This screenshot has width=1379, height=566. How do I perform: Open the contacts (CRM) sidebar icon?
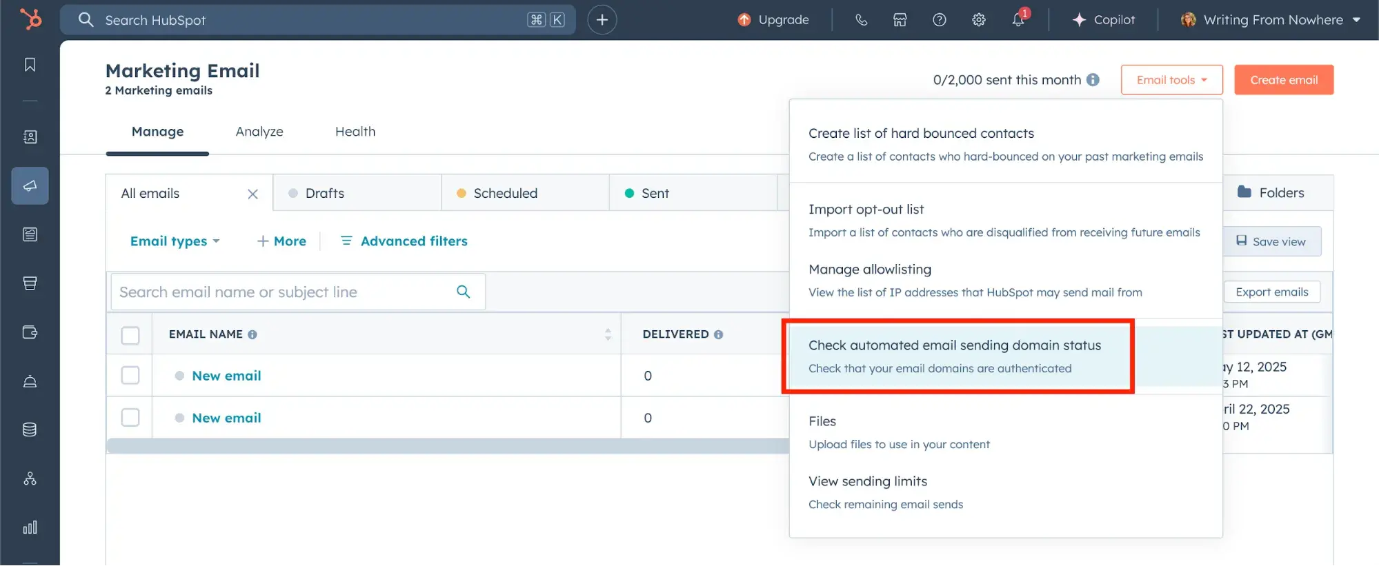pyautogui.click(x=30, y=137)
